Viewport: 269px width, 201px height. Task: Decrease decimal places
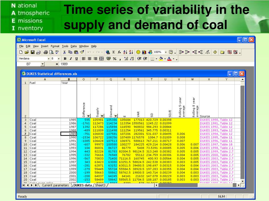pos(132,59)
